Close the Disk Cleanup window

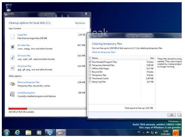click(86, 14)
